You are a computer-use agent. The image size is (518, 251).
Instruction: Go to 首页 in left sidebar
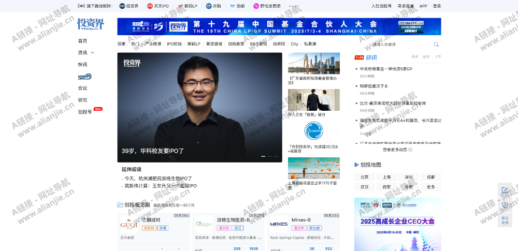pyautogui.click(x=82, y=41)
